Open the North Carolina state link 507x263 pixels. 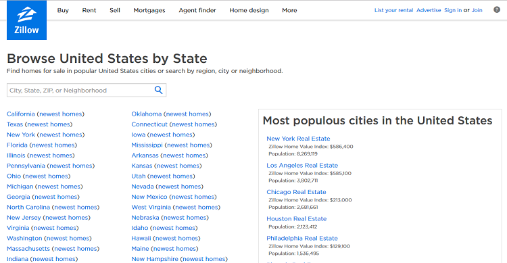pyautogui.click(x=28, y=207)
